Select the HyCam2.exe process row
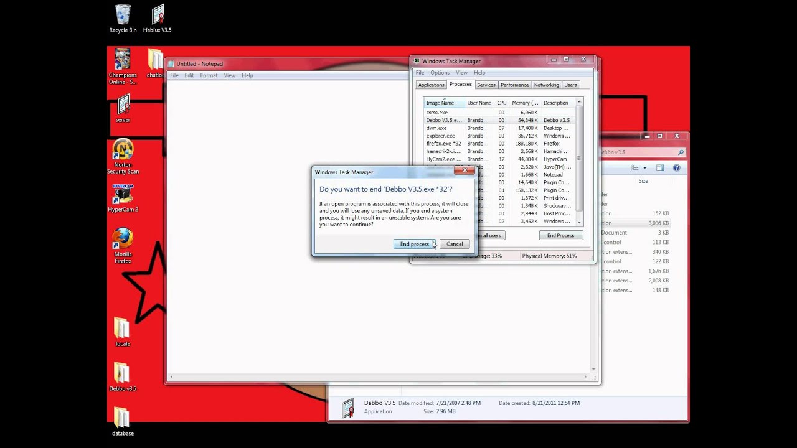This screenshot has height=448, width=797. tap(500, 159)
